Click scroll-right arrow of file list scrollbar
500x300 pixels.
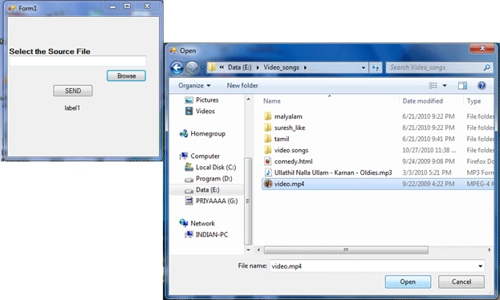click(489, 250)
